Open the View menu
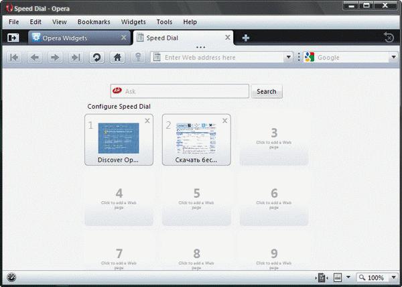Screen dimensions: 402x287 tap(59, 22)
